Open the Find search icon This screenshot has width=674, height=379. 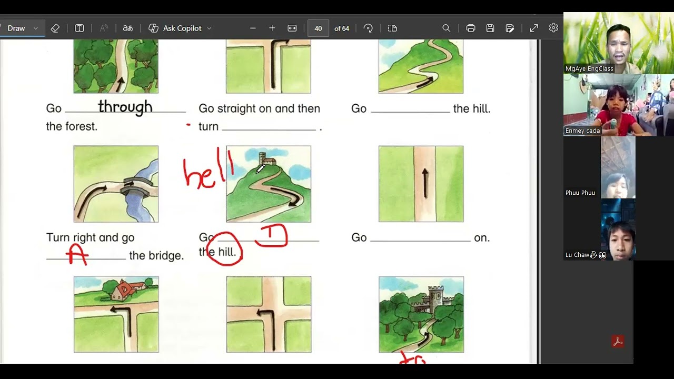(447, 28)
